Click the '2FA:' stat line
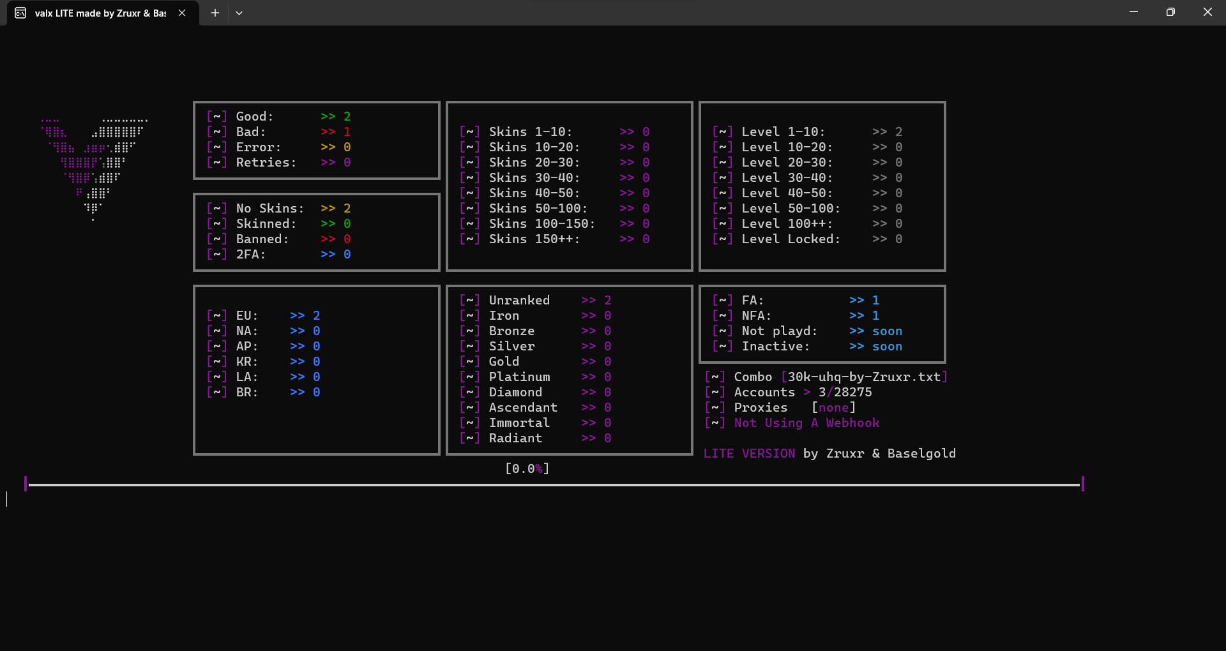The height and width of the screenshot is (651, 1226). pos(278,254)
